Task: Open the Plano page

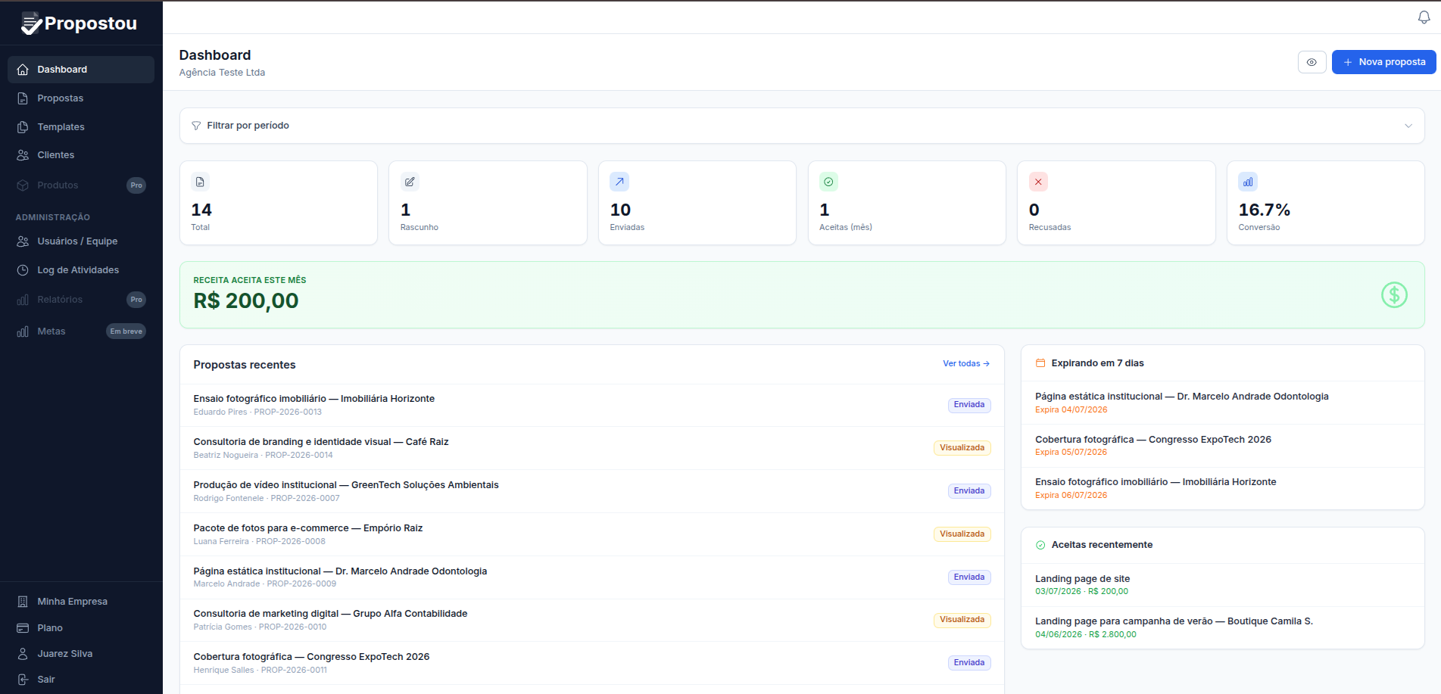Action: (x=81, y=628)
